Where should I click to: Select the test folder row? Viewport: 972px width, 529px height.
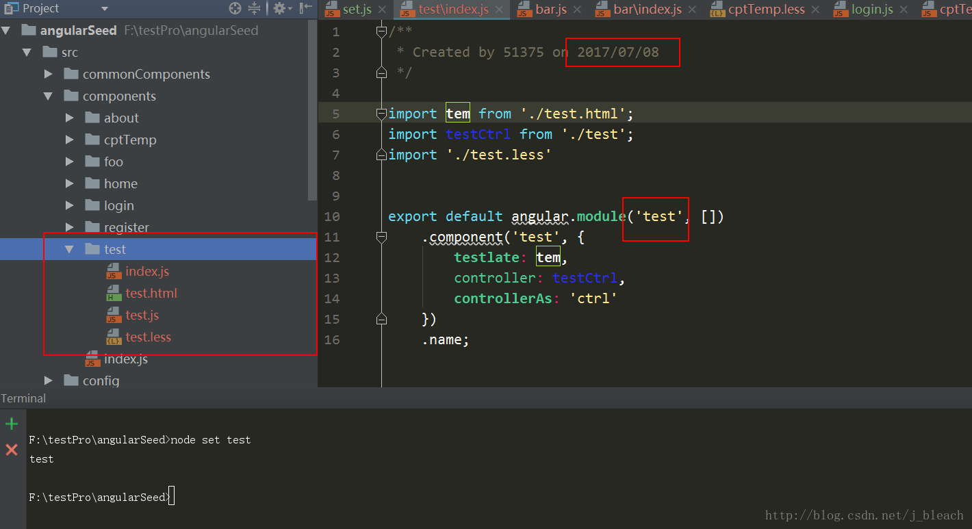(x=157, y=249)
